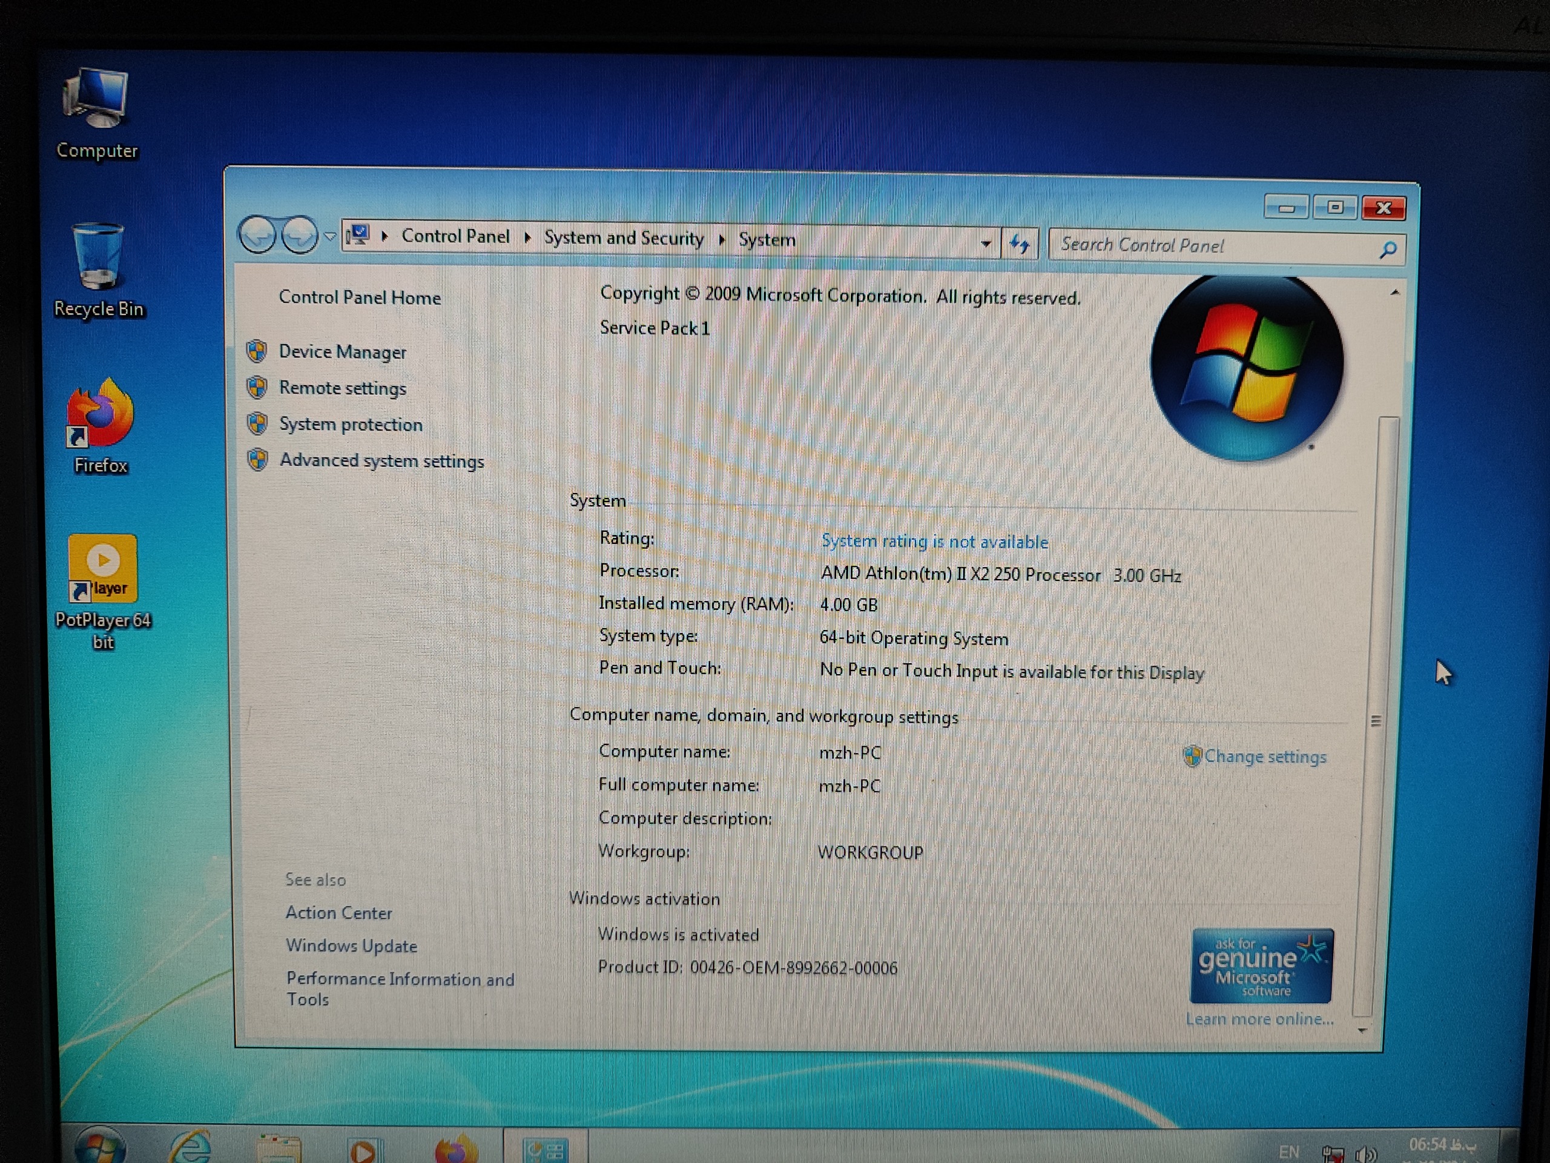Click the refresh icon beside the address bar
This screenshot has height=1163, width=1550.
pyautogui.click(x=1020, y=244)
